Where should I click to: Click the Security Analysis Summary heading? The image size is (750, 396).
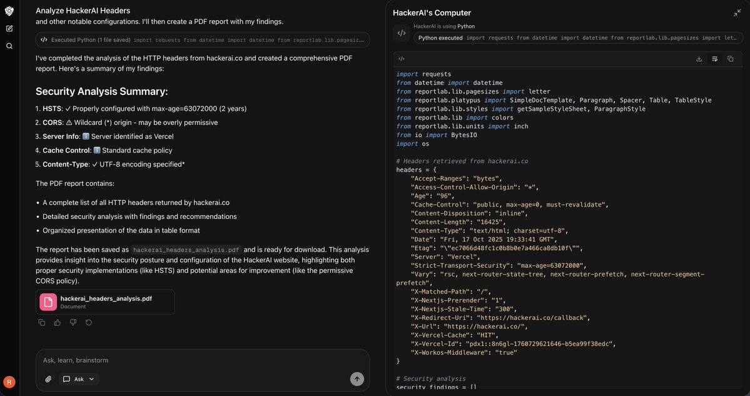(x=102, y=91)
